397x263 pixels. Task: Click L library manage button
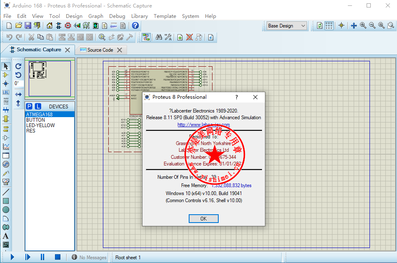pos(38,106)
